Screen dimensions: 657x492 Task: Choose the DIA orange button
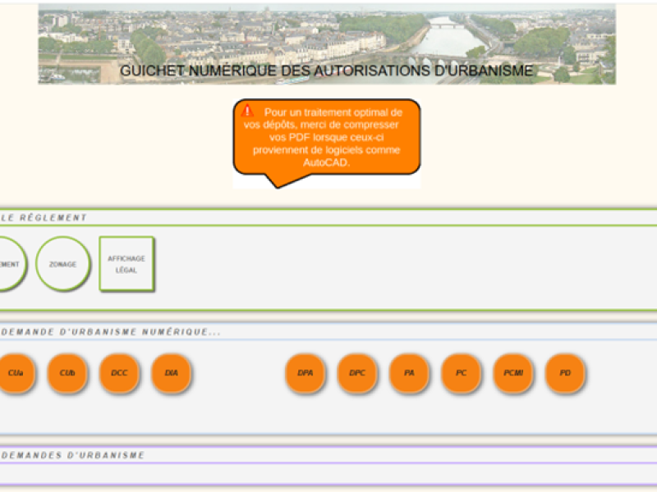click(x=171, y=373)
